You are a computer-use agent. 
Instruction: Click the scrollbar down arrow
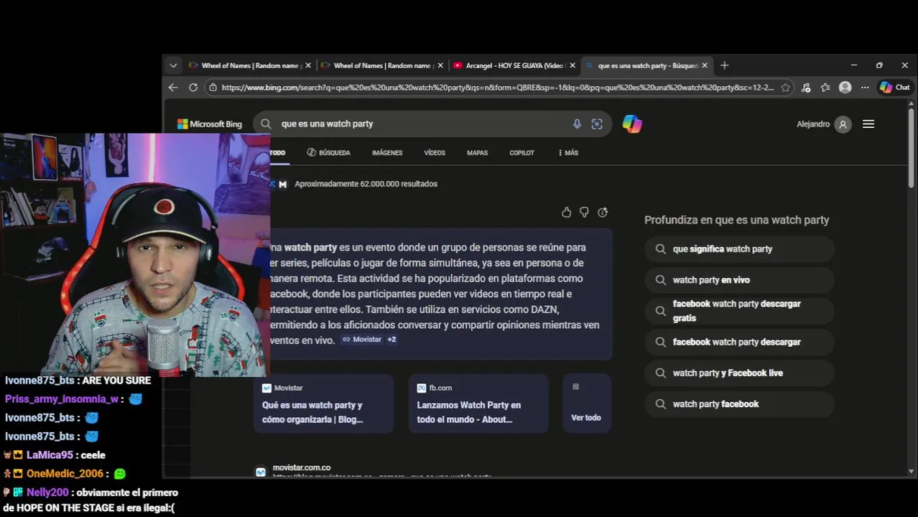tap(912, 472)
